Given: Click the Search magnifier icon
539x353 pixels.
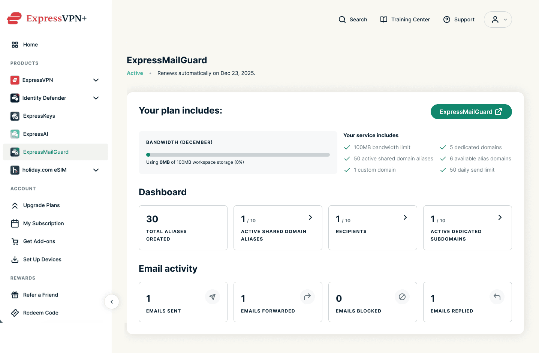Looking at the screenshot, I should 342,19.
